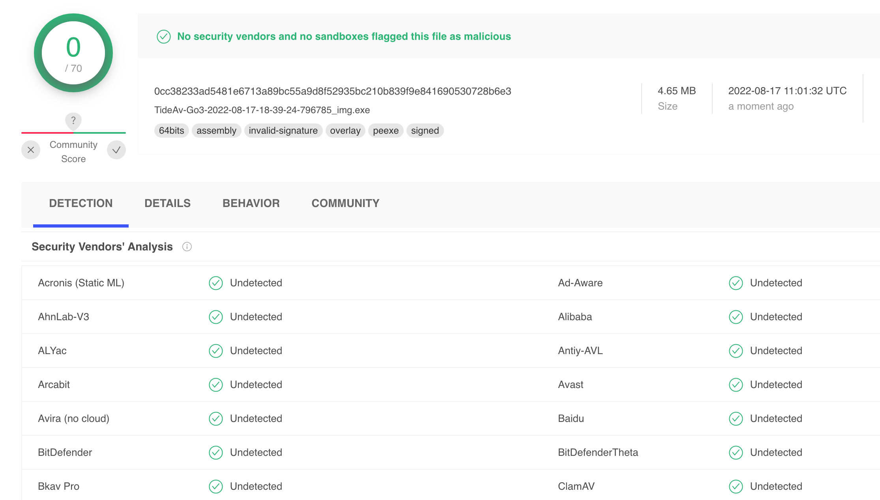Vote file as malicious with X button
This screenshot has width=880, height=500.
coord(31,150)
